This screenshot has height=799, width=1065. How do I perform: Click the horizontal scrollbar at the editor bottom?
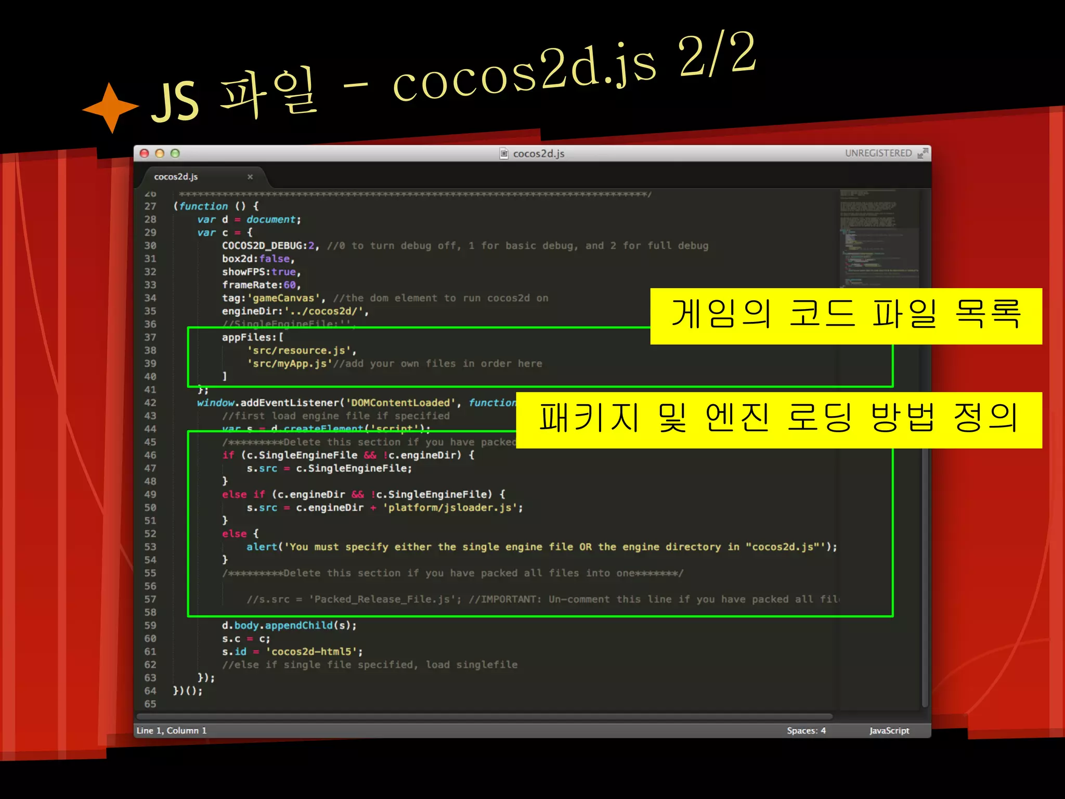(x=485, y=717)
